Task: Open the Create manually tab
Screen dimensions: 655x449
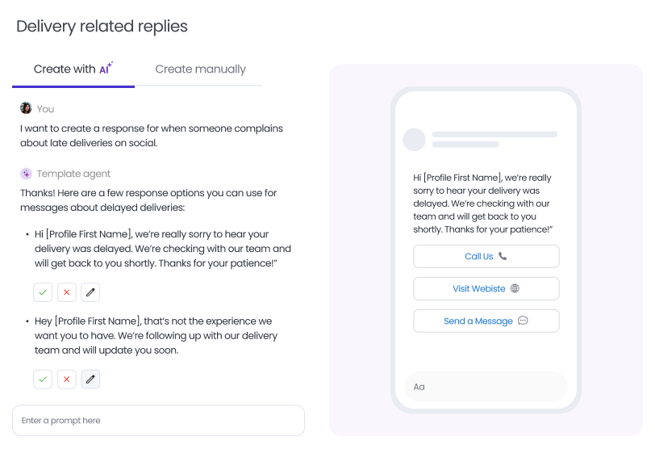Action: pyautogui.click(x=200, y=69)
